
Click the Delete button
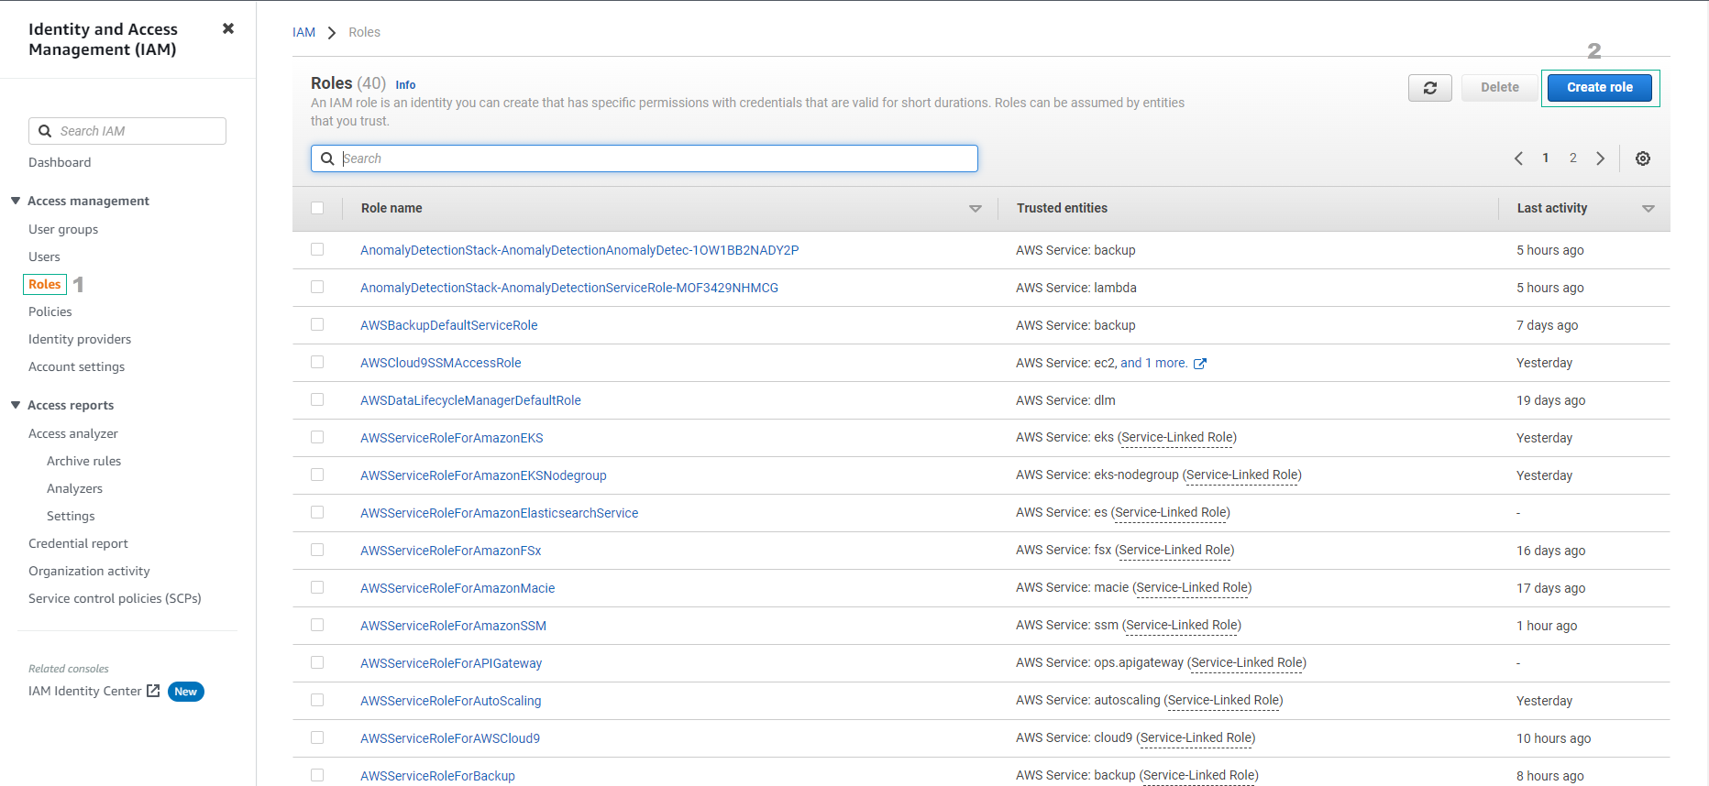pos(1500,88)
